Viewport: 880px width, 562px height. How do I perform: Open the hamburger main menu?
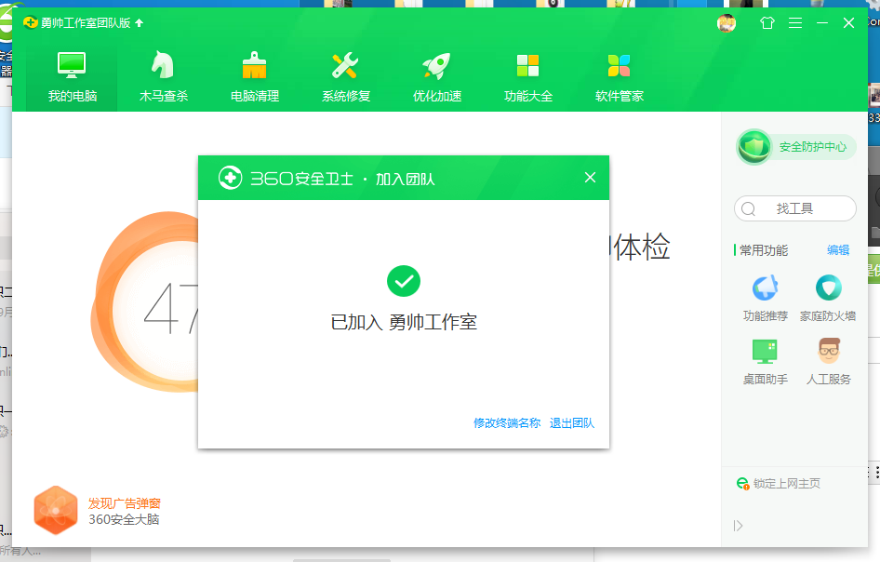(x=795, y=23)
